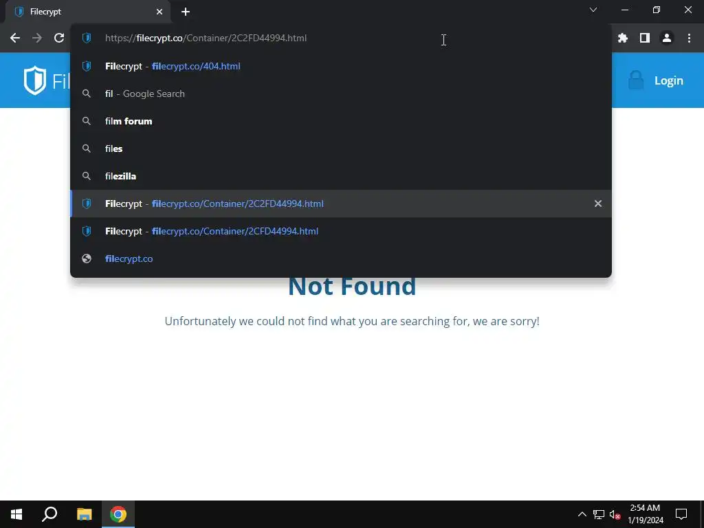Click the 'Not Found' heading

coord(352,287)
